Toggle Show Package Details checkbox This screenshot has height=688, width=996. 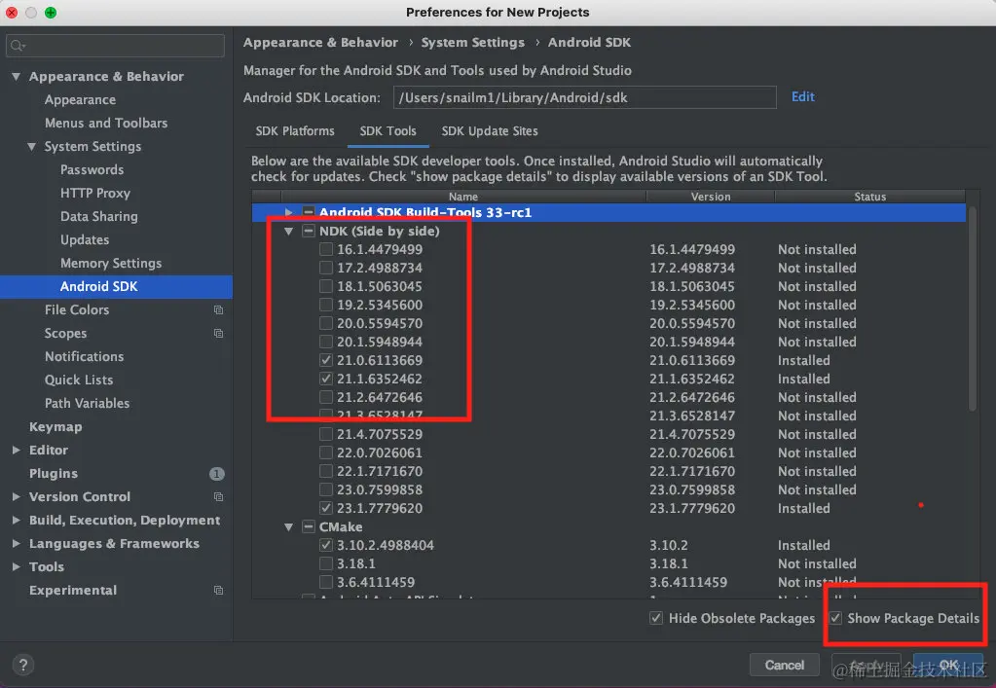click(x=836, y=618)
